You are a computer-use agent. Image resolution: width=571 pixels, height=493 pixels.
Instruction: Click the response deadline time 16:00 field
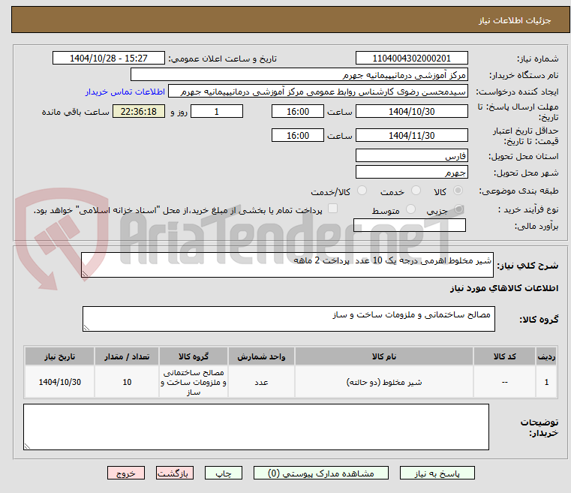click(x=298, y=111)
